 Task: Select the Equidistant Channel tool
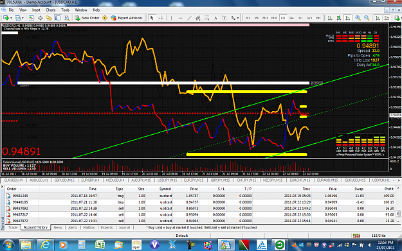[198, 18]
